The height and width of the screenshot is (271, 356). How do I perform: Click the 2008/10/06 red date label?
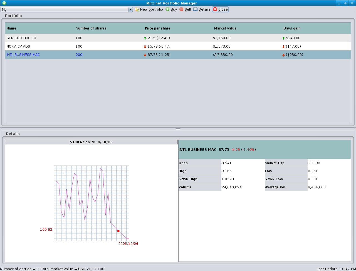coord(128,244)
